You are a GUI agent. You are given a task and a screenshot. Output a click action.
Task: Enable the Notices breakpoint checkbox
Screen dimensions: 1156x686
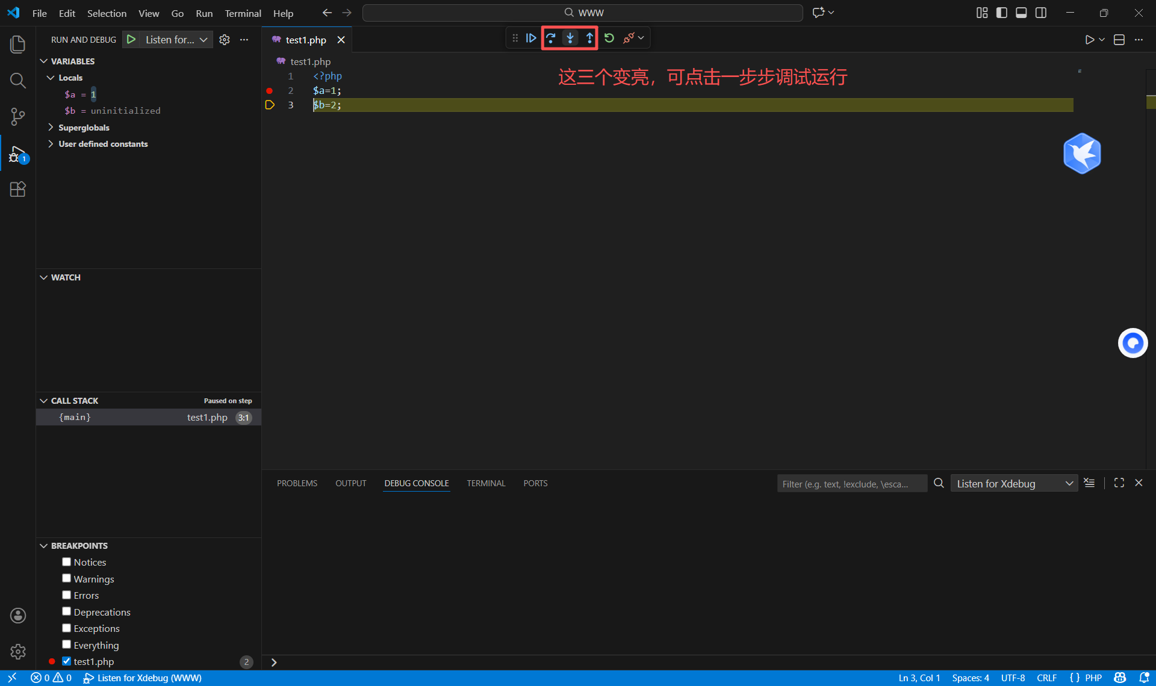coord(66,562)
